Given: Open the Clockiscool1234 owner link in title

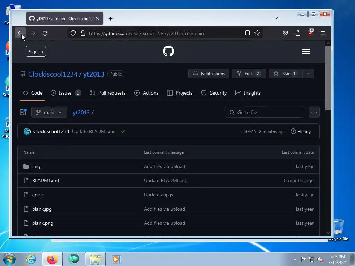Looking at the screenshot, I should point(53,74).
